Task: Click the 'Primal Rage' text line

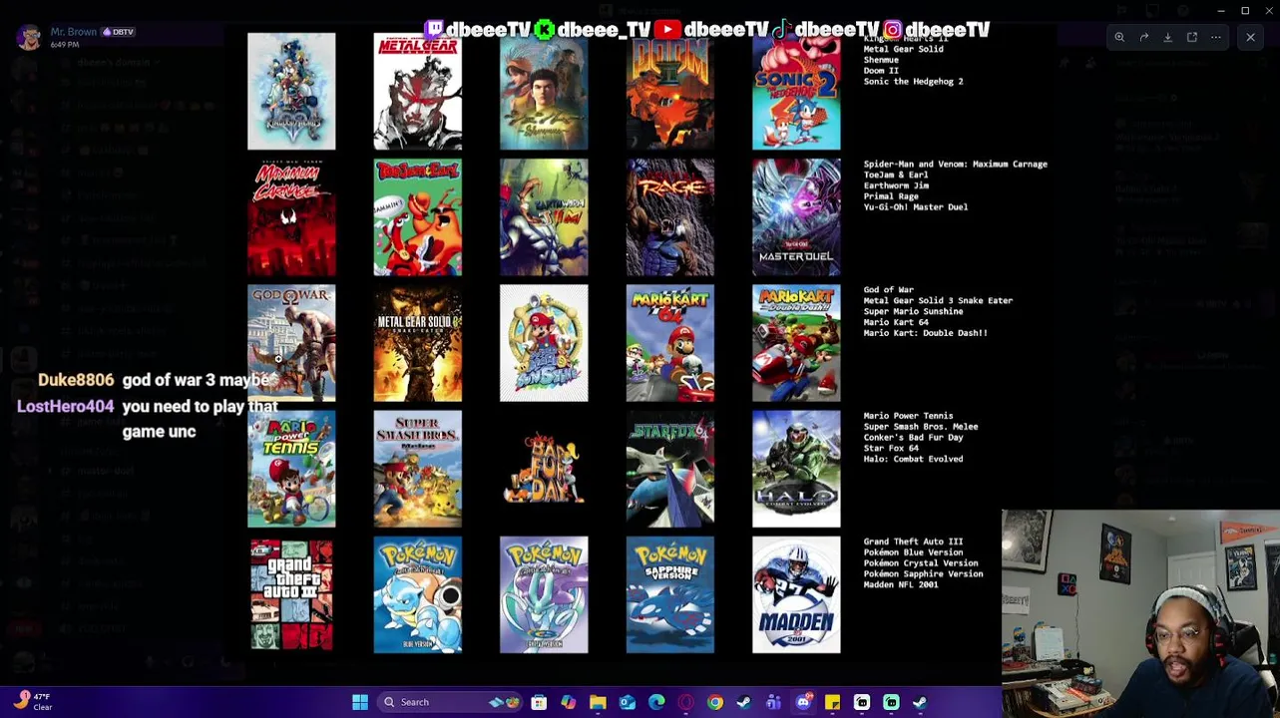Action: 891,196
